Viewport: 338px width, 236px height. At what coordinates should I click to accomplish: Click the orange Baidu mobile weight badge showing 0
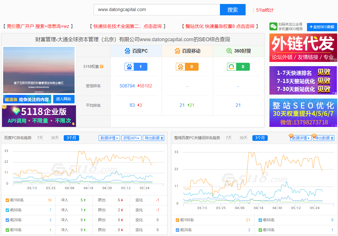point(187,67)
